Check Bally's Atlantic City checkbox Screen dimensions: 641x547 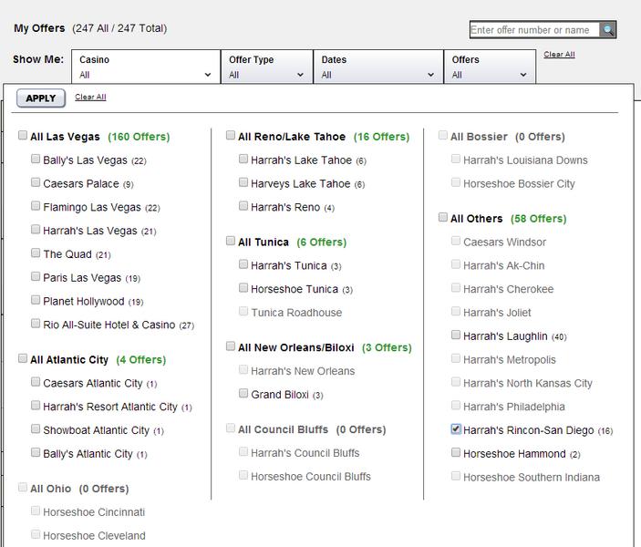click(x=36, y=452)
